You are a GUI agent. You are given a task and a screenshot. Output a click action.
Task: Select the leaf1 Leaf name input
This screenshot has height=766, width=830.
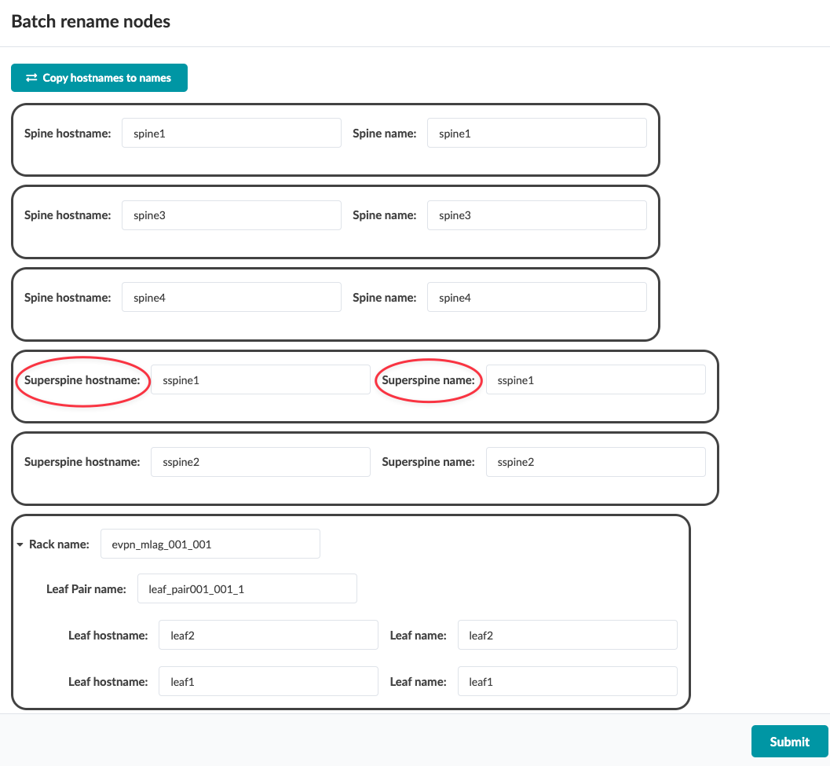click(x=567, y=681)
